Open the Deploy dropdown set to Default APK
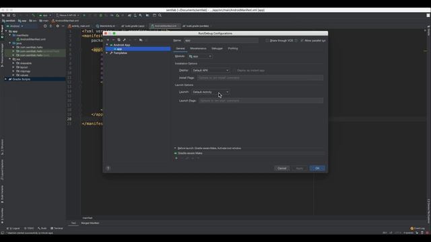Image resolution: width=431 pixels, height=242 pixels. pos(210,71)
